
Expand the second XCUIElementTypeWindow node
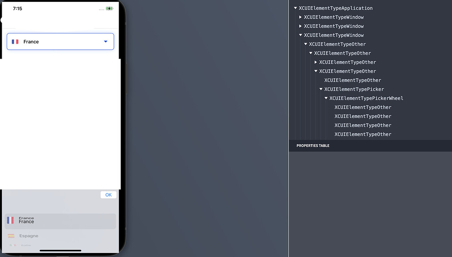[x=300, y=26]
